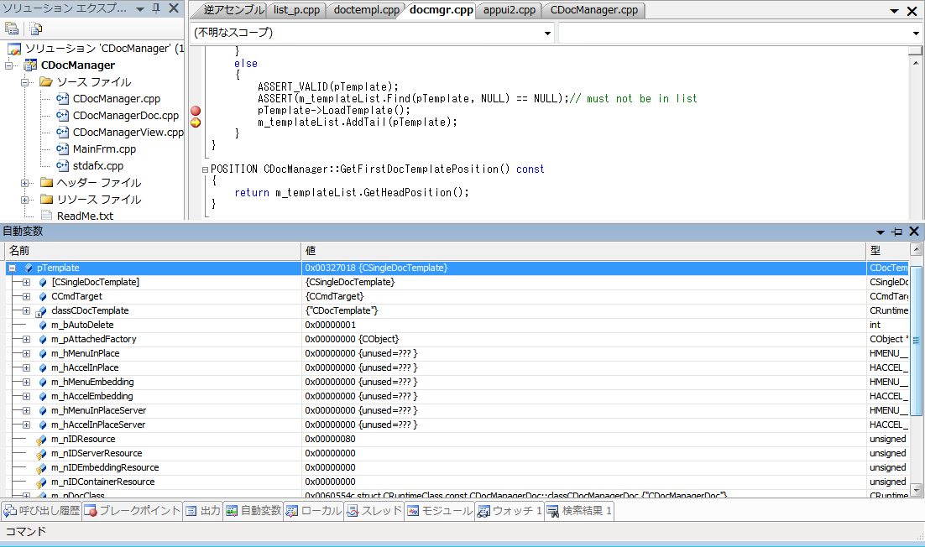This screenshot has width=925, height=547.
Task: Switch to the 逆アセンブル tab
Action: (x=233, y=10)
